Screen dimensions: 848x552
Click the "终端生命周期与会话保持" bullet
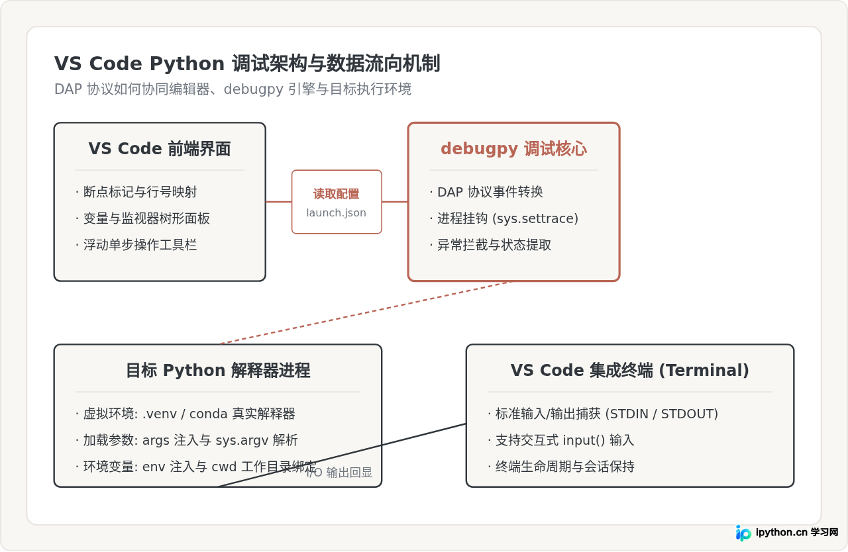click(561, 467)
